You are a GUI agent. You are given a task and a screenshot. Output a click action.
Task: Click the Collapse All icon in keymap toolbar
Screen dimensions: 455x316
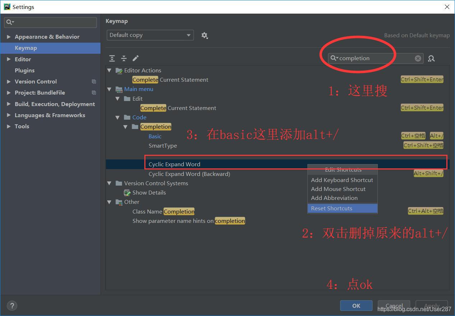tap(124, 58)
